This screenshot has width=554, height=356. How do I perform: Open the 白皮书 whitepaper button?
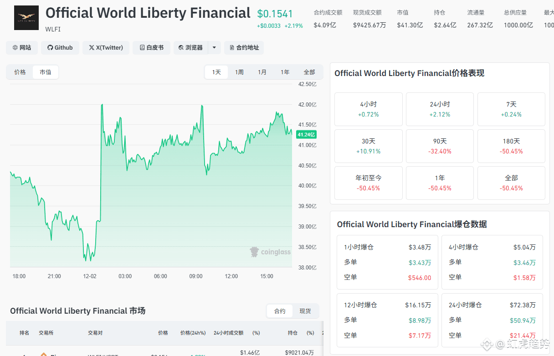(151, 48)
